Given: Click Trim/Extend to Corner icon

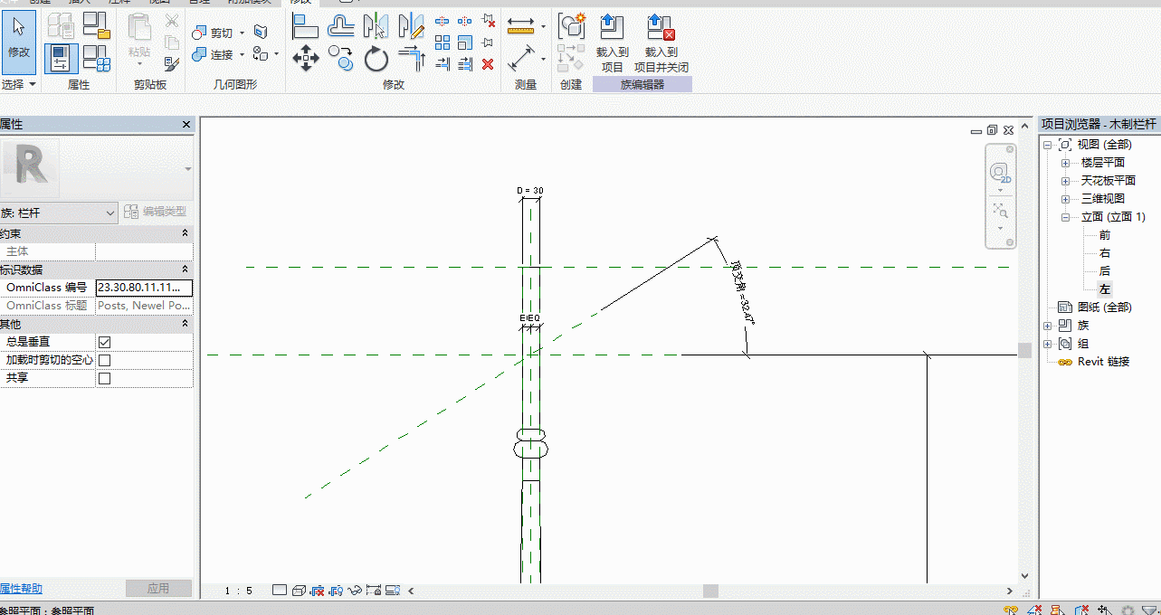Looking at the screenshot, I should [411, 60].
